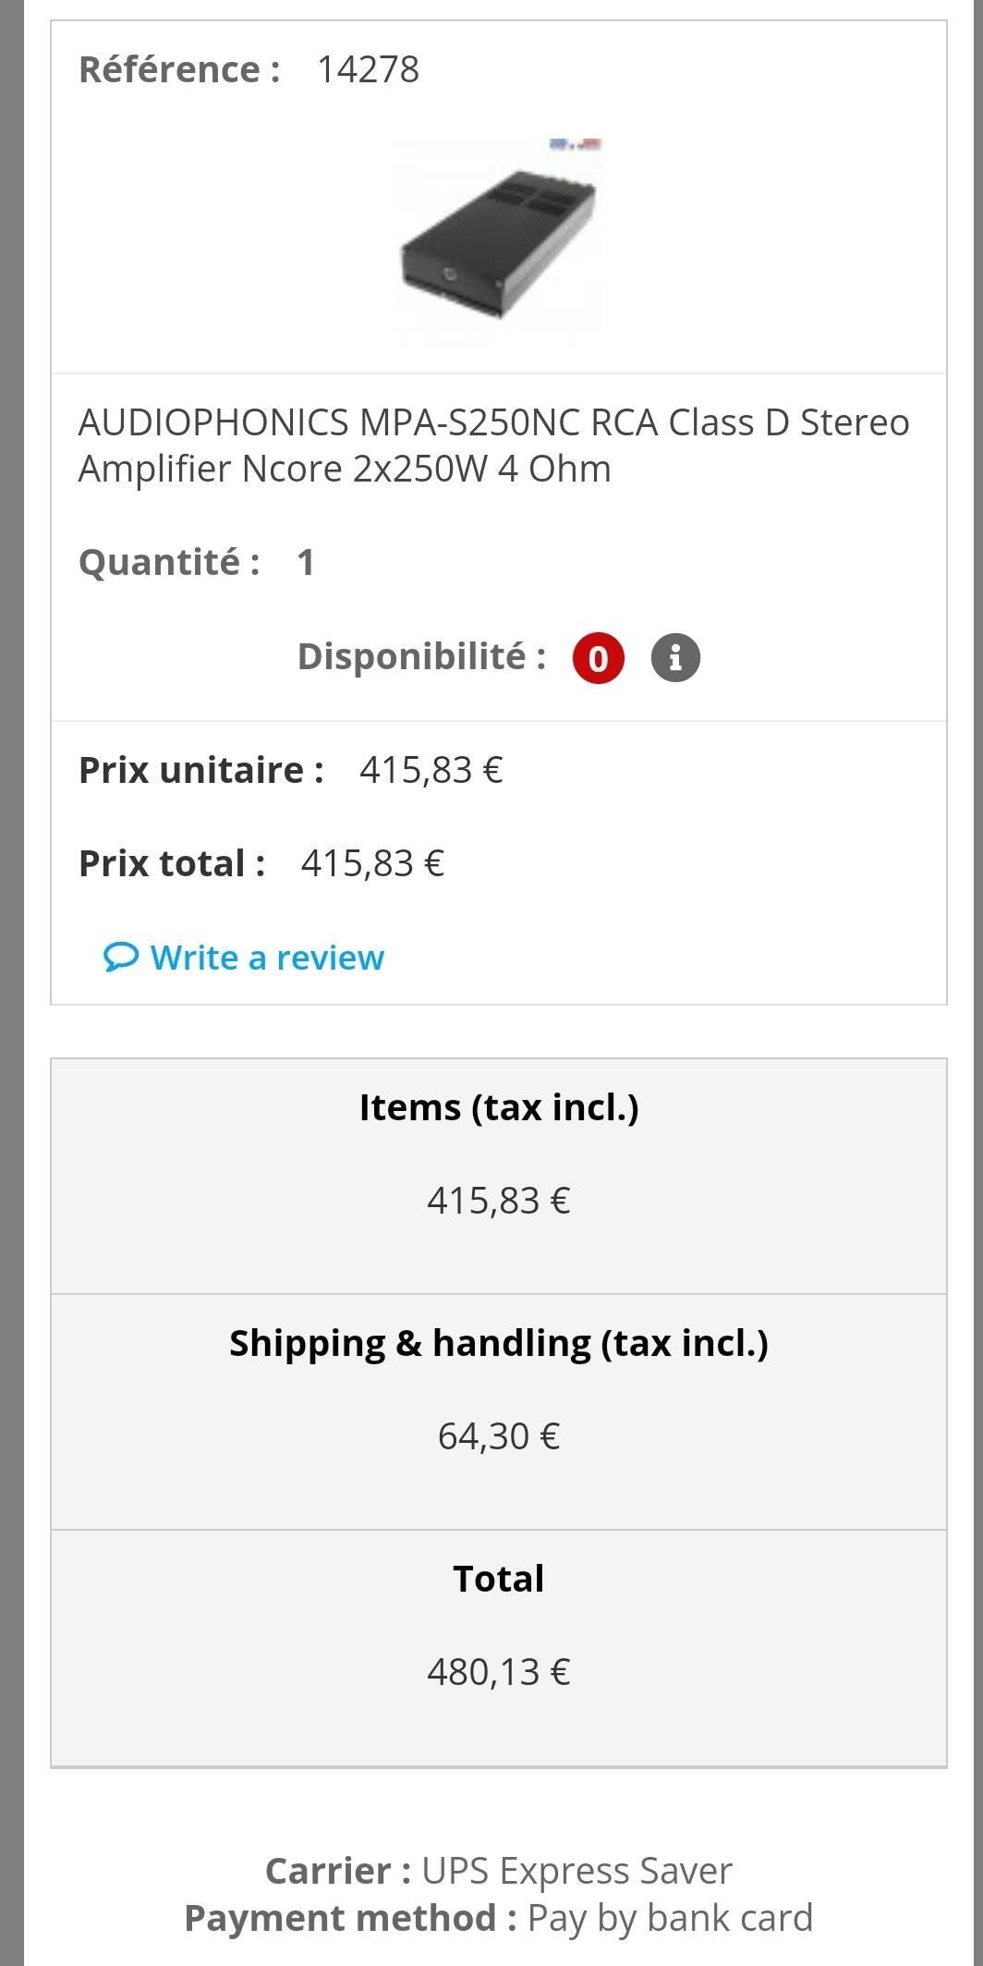The image size is (983, 1966).
Task: Click the Prix unitaire amount
Action: pyautogui.click(x=431, y=769)
